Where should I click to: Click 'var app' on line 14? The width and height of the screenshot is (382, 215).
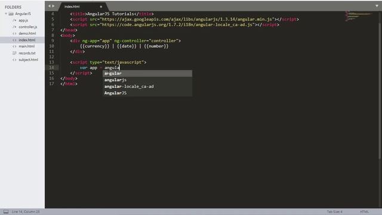click(88, 67)
